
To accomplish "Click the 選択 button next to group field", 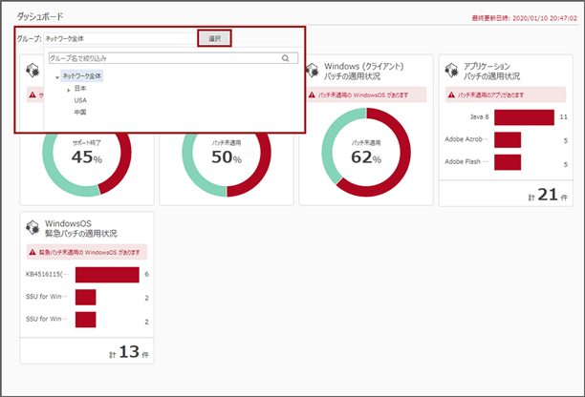I will (x=214, y=38).
